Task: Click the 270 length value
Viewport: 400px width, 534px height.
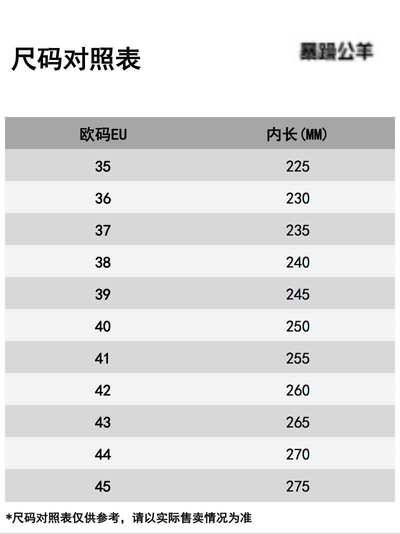Action: coord(297,454)
